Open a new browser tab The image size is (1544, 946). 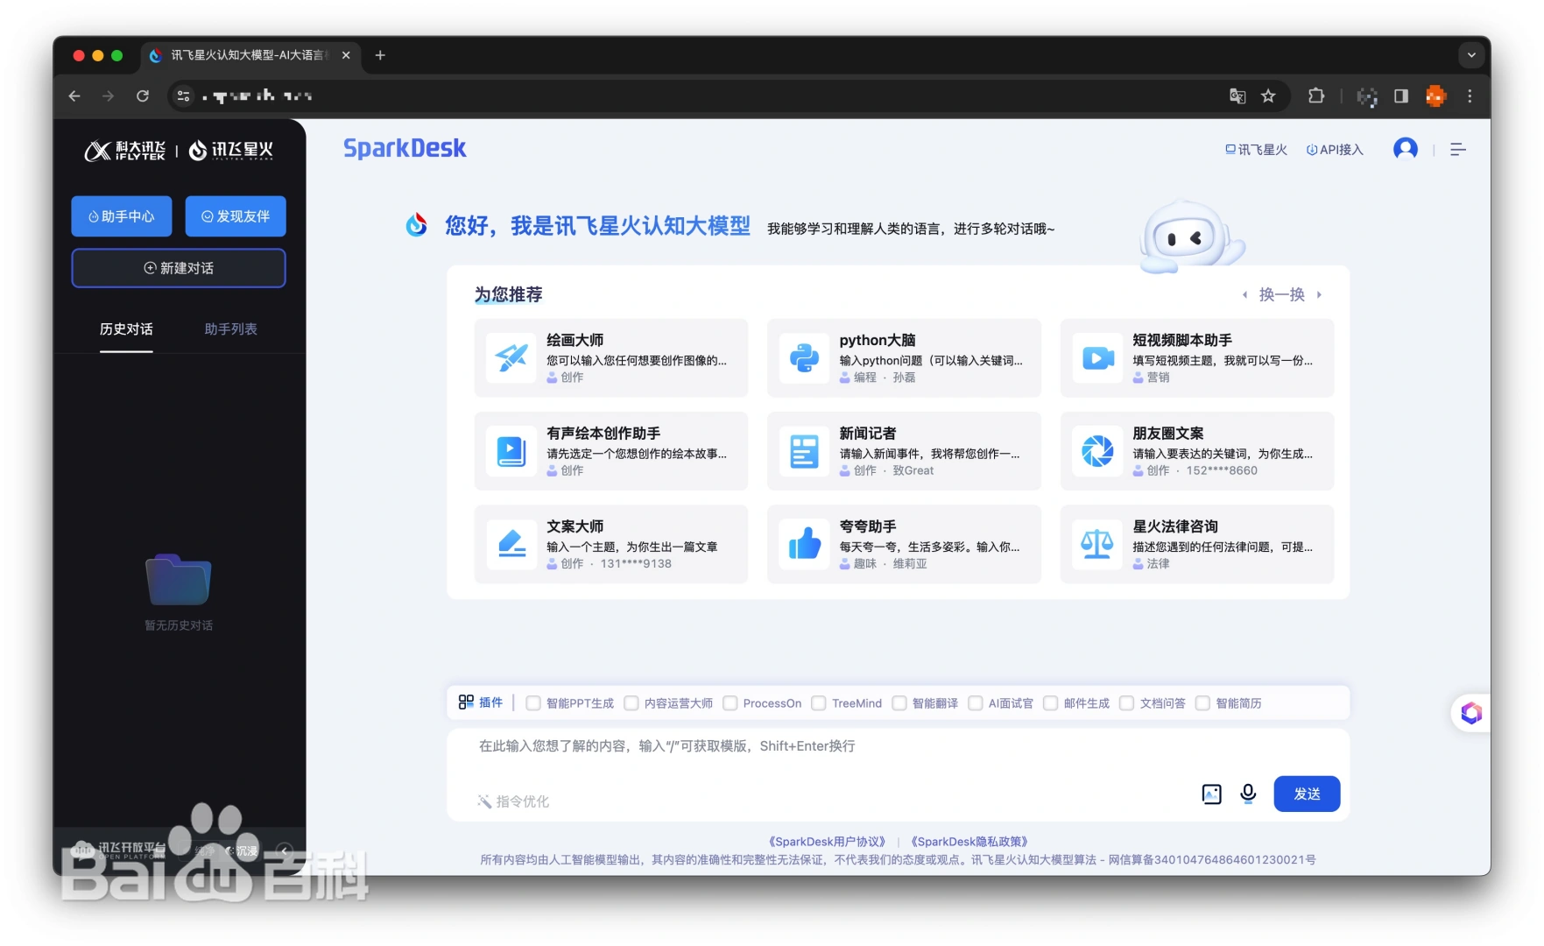(380, 55)
